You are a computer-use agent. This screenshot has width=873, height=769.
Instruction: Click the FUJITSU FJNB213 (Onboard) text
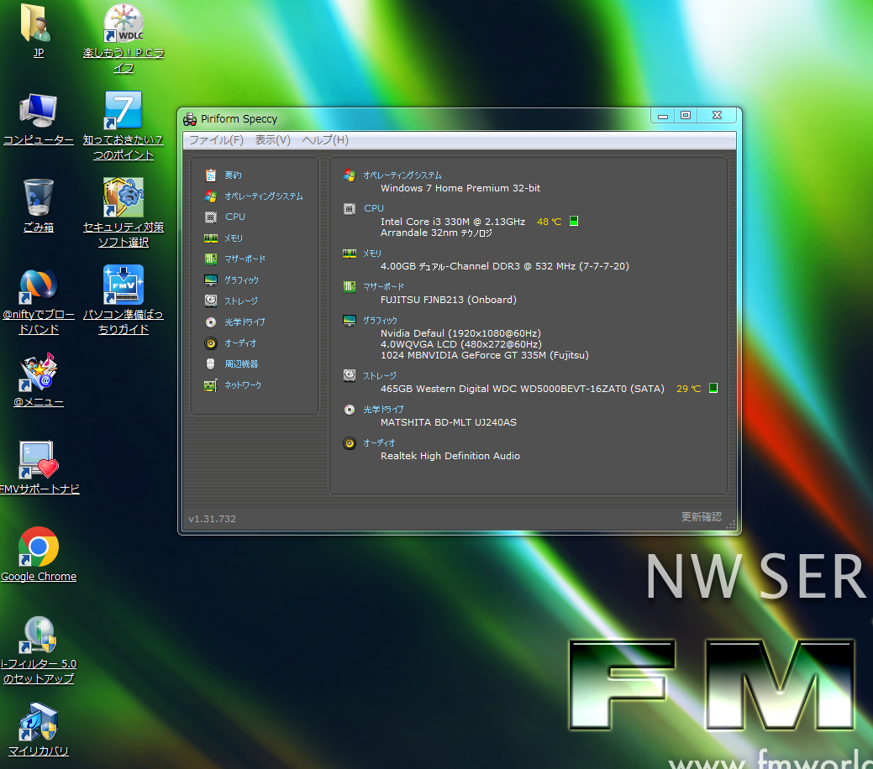[x=448, y=300]
